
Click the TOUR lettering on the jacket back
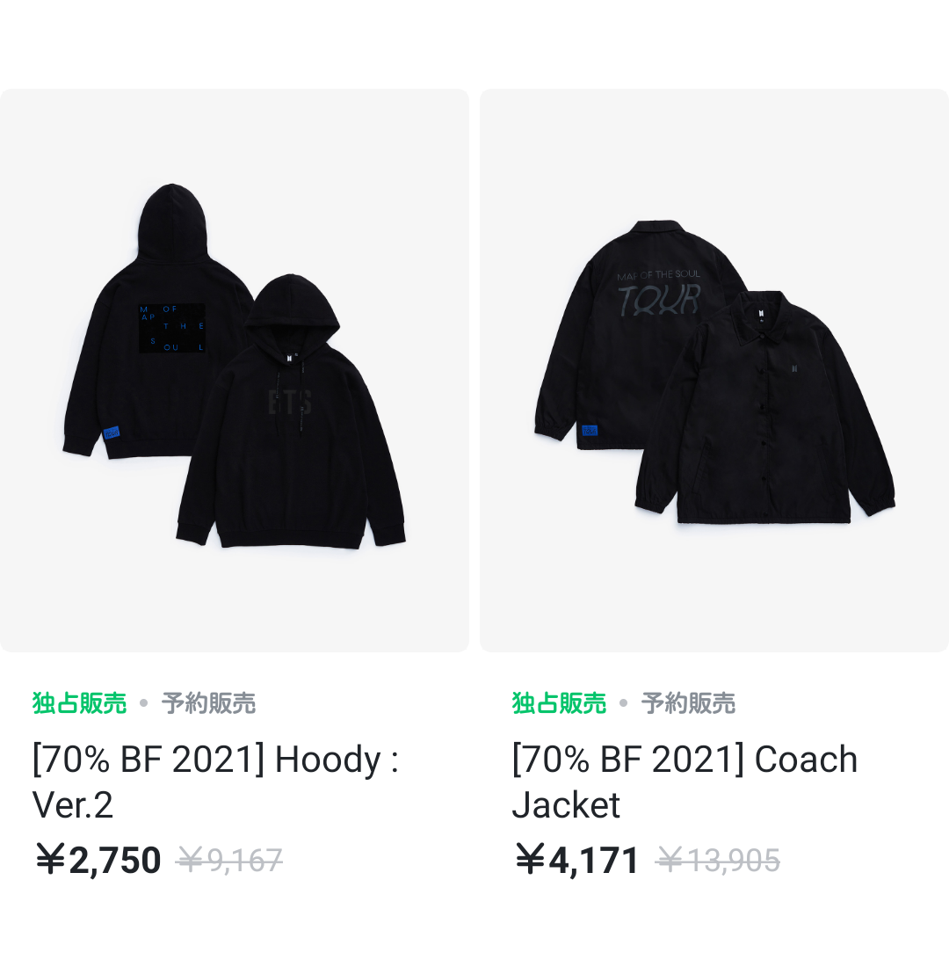tap(659, 299)
